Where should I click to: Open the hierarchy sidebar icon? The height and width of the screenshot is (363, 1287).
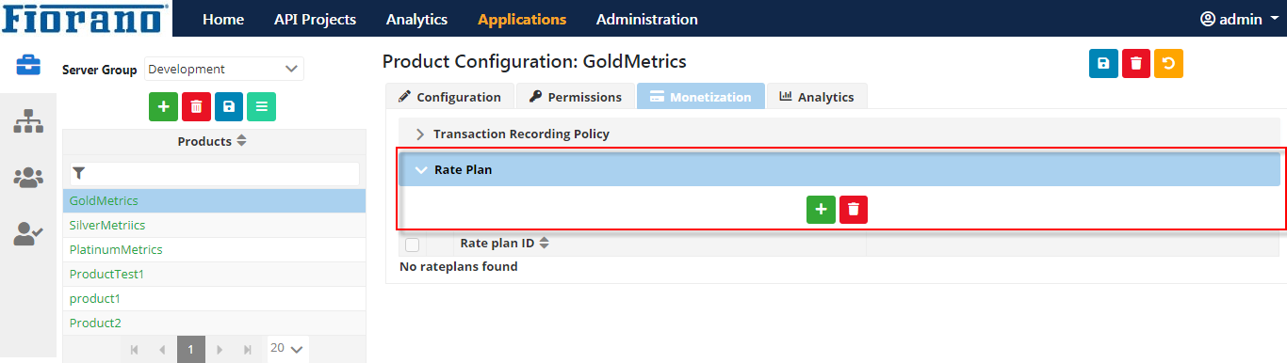click(28, 120)
